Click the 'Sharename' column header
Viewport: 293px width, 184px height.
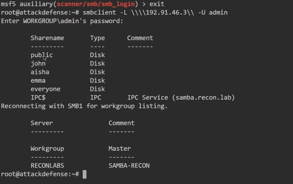click(47, 38)
